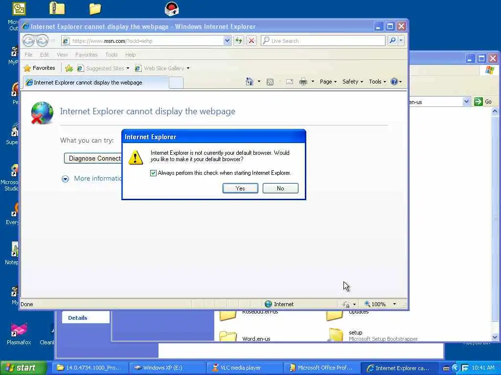Image resolution: width=501 pixels, height=375 pixels.
Task: Uncheck Always perform this check checkbox
Action: click(x=153, y=173)
